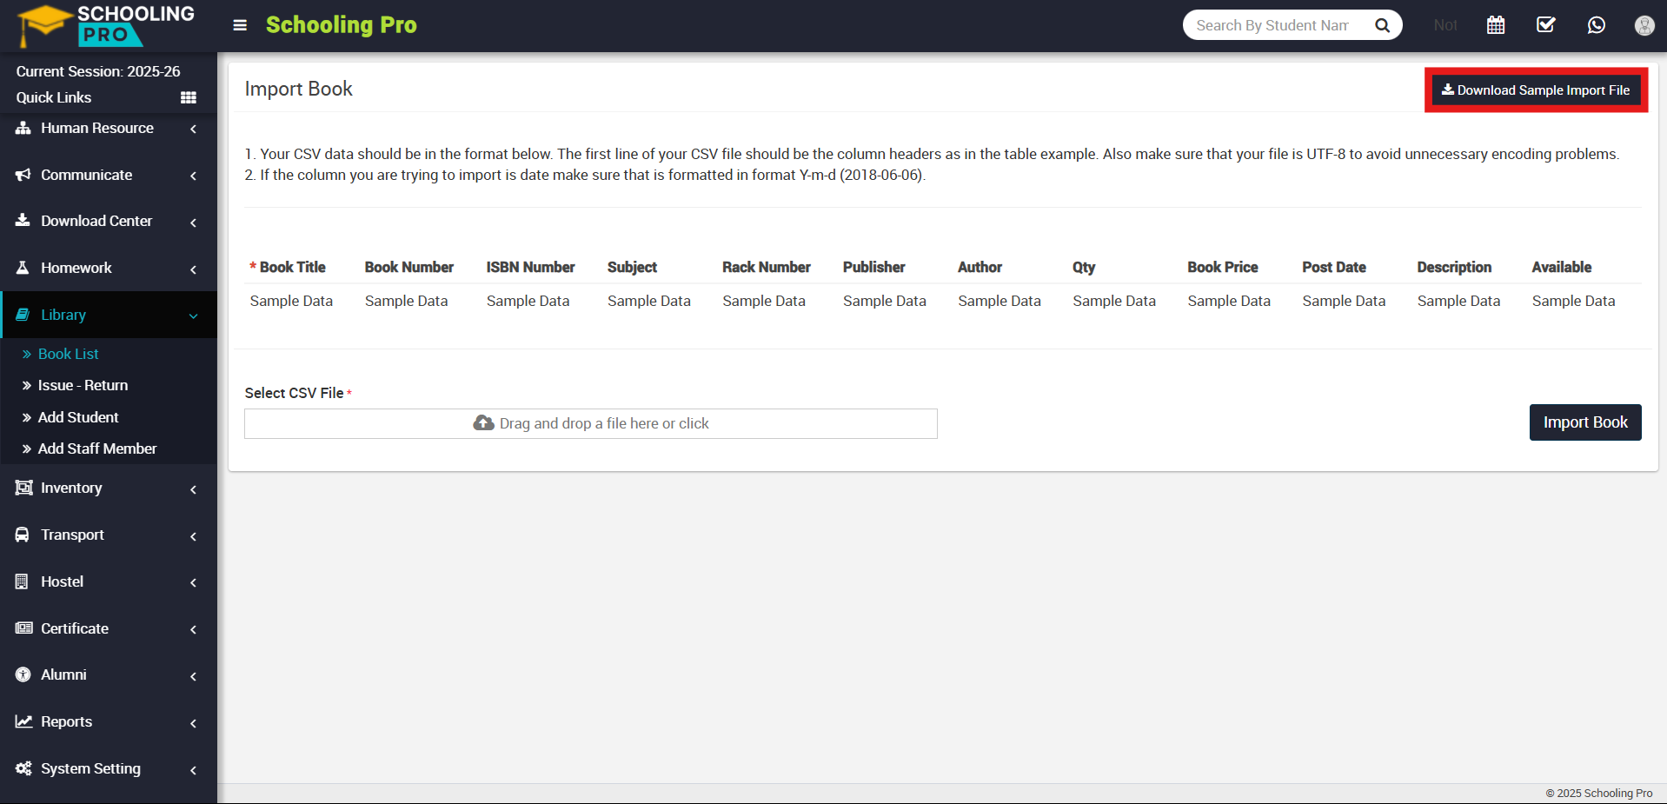Screen dimensions: 1667x804
Task: Expand Inventory menu chevron
Action: click(193, 489)
